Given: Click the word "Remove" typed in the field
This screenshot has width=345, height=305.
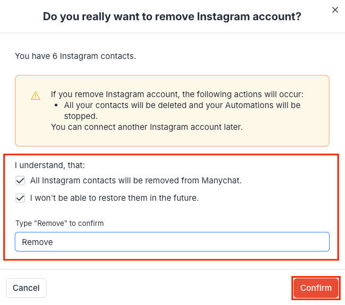Looking at the screenshot, I should 37,242.
